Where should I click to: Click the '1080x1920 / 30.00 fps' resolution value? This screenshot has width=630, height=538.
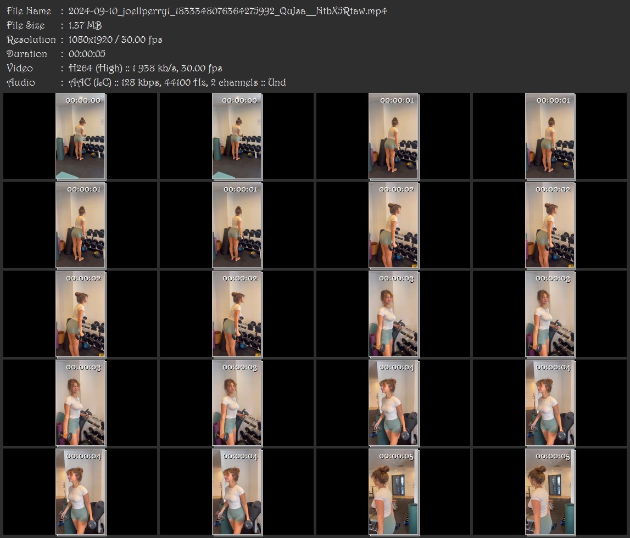115,40
